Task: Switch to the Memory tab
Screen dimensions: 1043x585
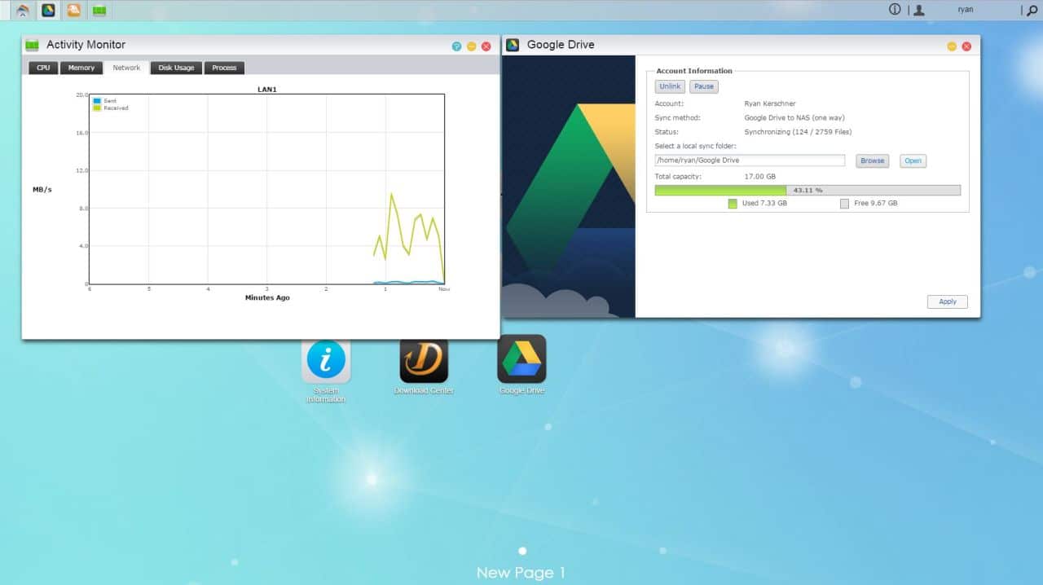Action: pyautogui.click(x=81, y=68)
